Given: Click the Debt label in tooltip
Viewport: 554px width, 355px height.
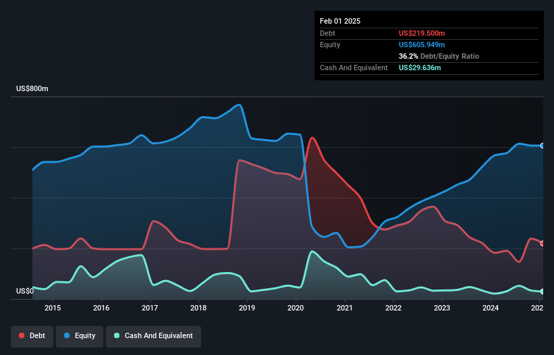Looking at the screenshot, I should pyautogui.click(x=327, y=33).
